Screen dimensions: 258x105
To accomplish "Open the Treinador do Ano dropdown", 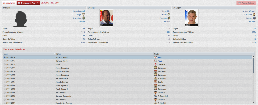I will point(28,3).
